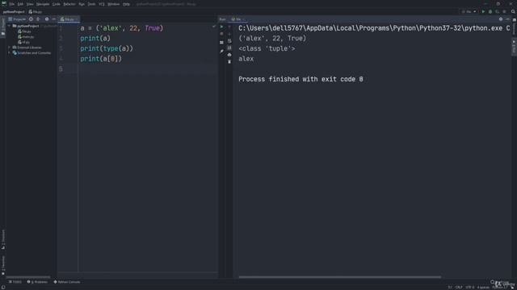Viewport: 517px width, 290px height.
Task: Click file.py breadcrumb in navigation bar
Action: tap(36, 11)
